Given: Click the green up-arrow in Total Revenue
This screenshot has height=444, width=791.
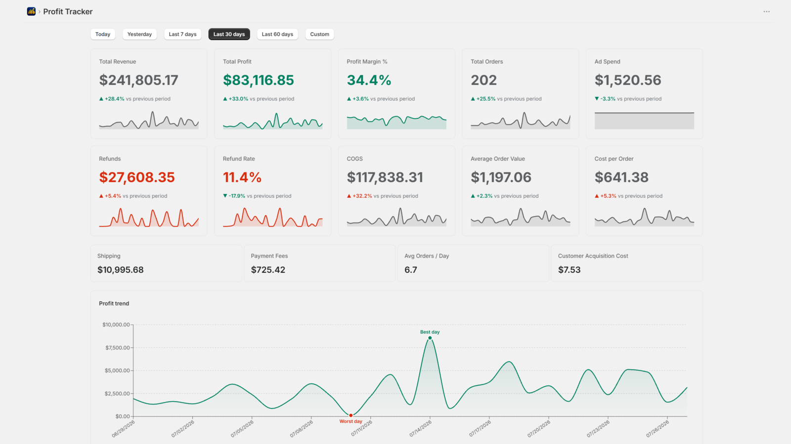Looking at the screenshot, I should (x=101, y=99).
